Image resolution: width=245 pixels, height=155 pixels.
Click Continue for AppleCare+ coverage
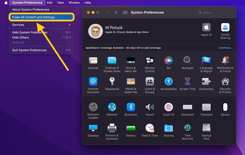pos(226,48)
